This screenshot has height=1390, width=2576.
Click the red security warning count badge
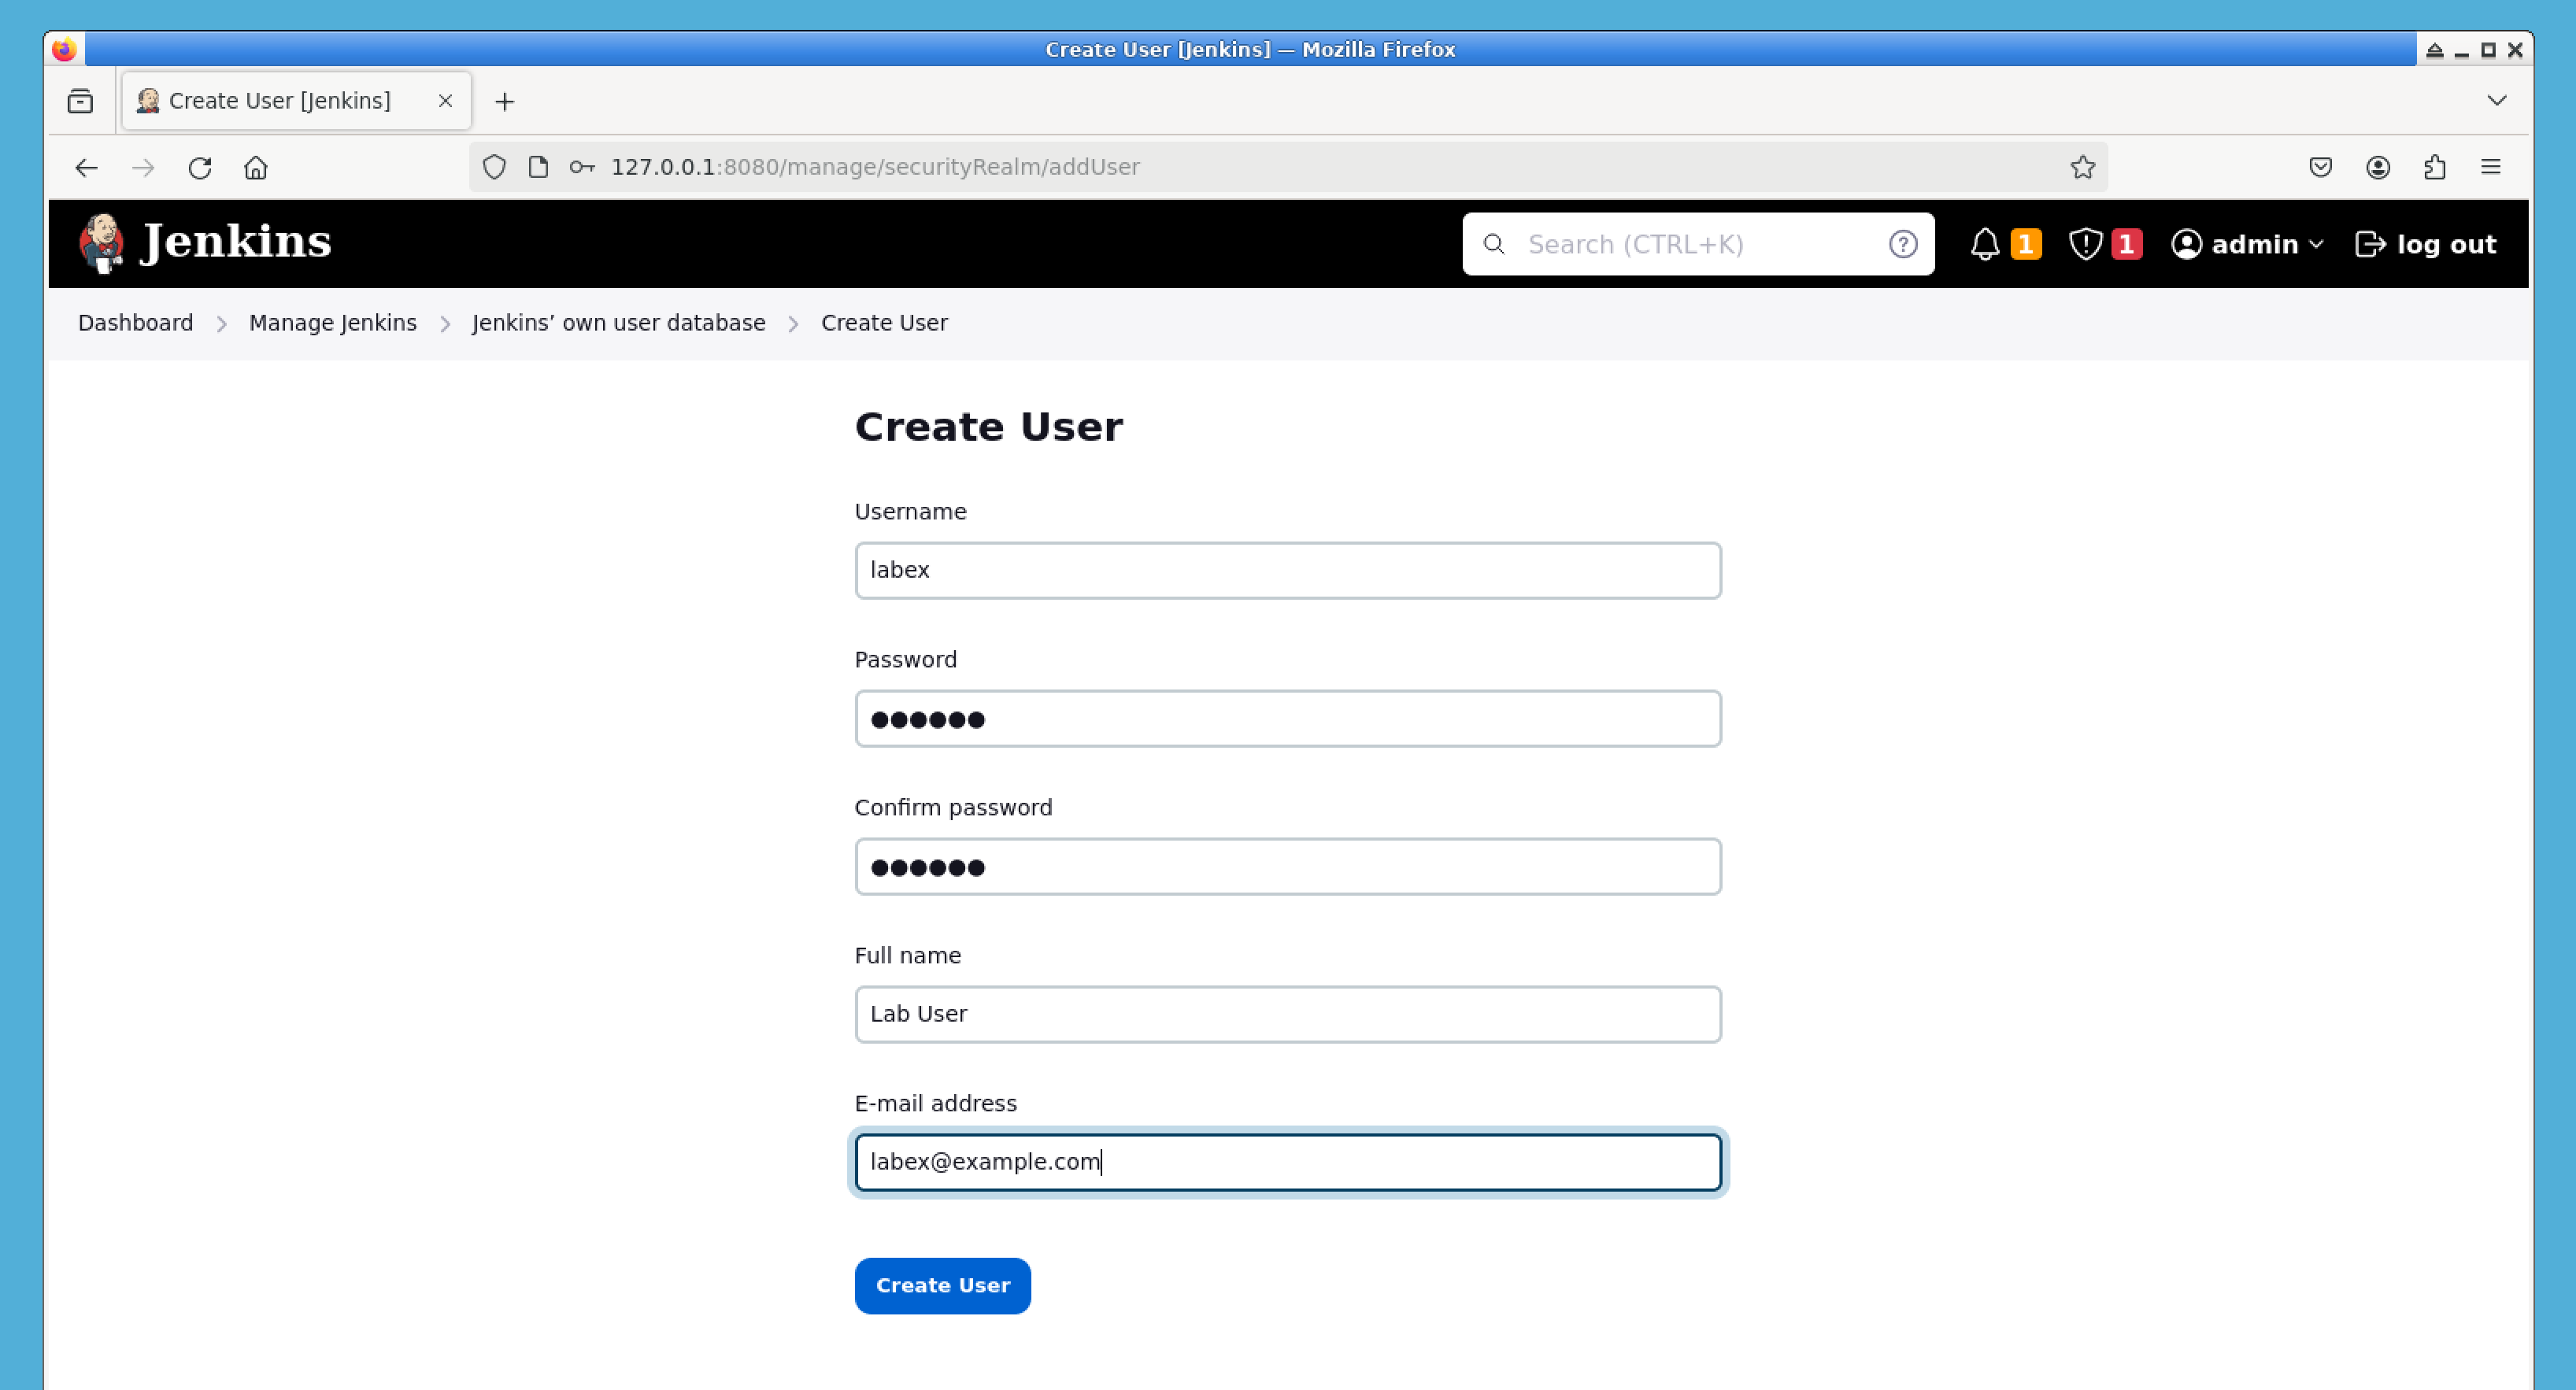[x=2127, y=244]
